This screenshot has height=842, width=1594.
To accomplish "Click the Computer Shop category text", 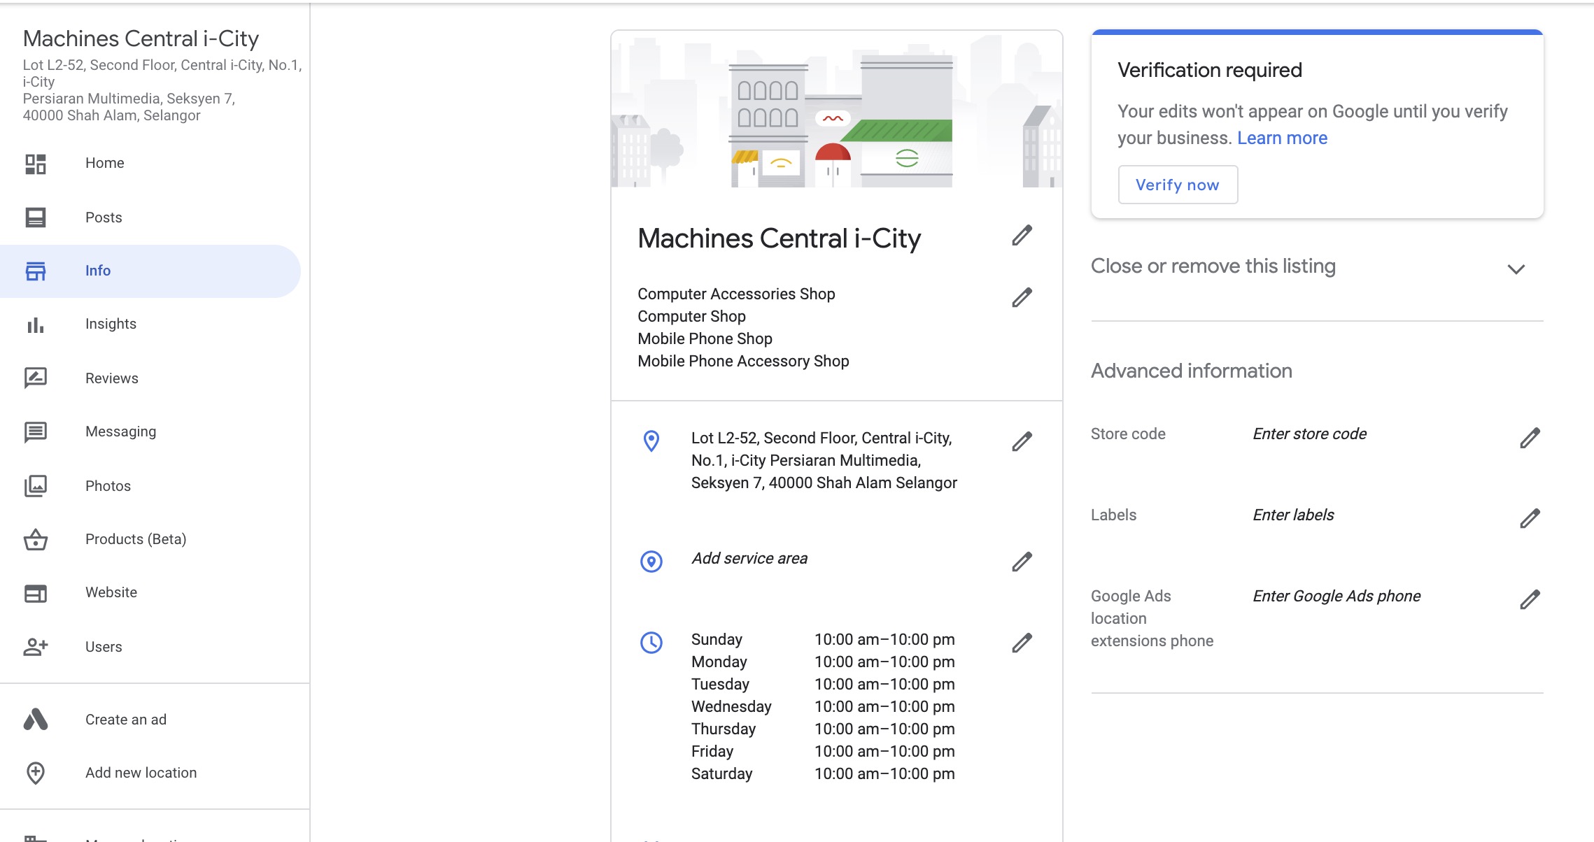I will [x=691, y=317].
